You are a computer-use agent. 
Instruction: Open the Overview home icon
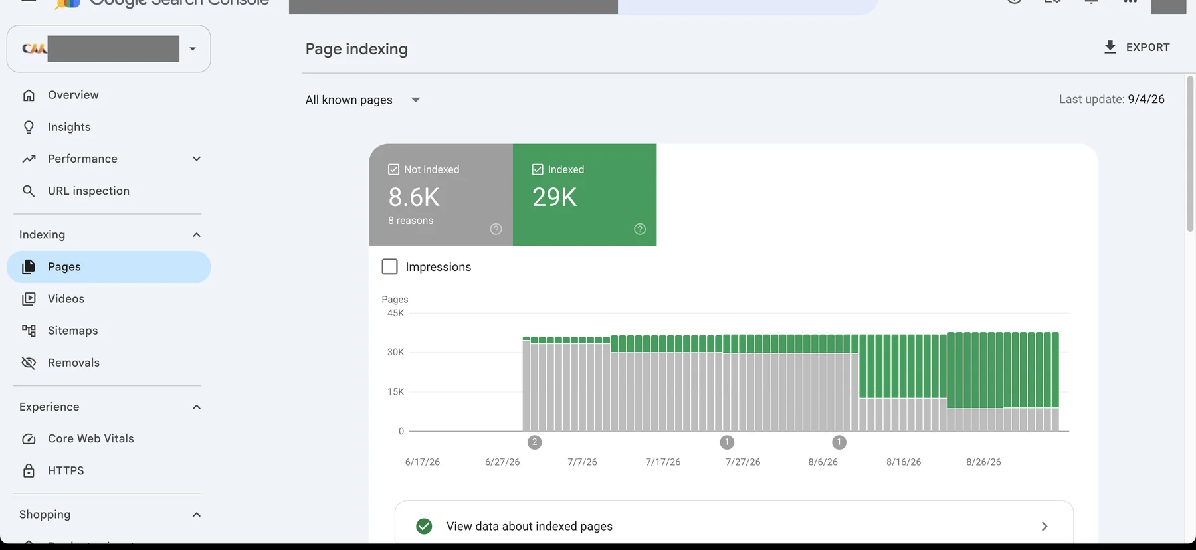pos(29,95)
